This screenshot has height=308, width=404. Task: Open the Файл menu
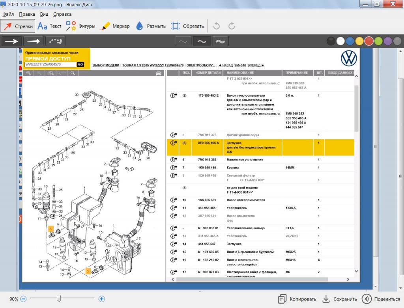pyautogui.click(x=8, y=14)
